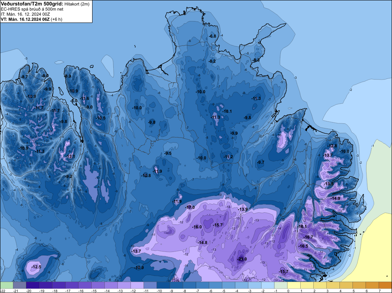The image size is (392, 293).
Task: Click the -12.8 temperature label
Action: pos(332,146)
